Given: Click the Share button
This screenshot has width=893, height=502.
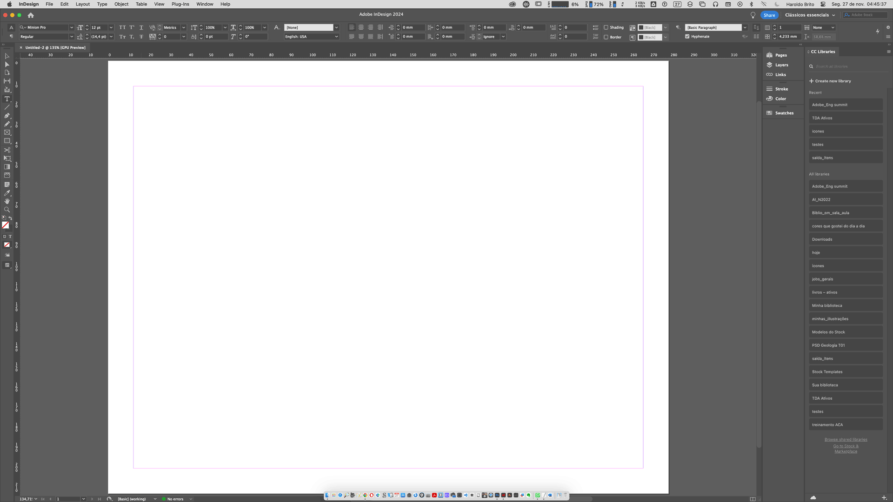Looking at the screenshot, I should (769, 15).
